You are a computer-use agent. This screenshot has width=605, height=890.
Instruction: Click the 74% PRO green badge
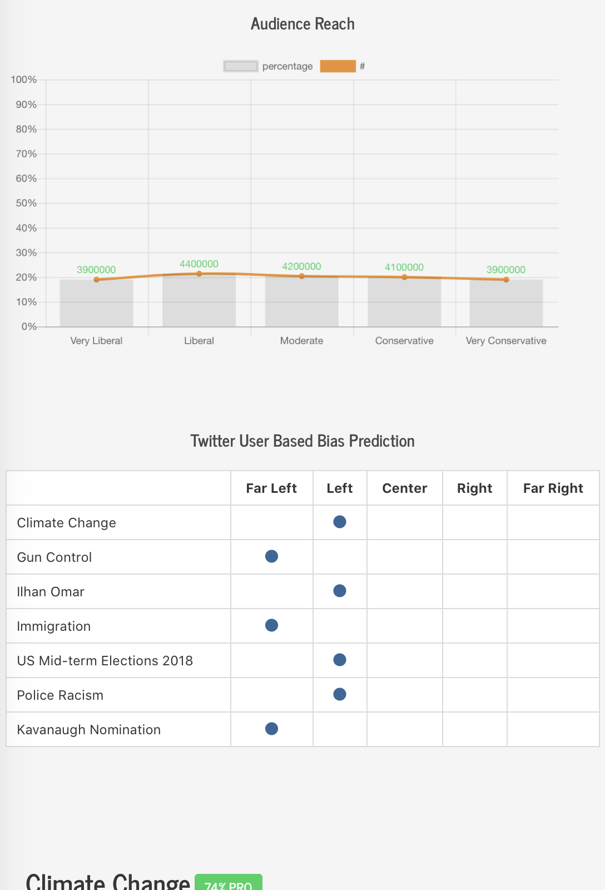coord(229,883)
